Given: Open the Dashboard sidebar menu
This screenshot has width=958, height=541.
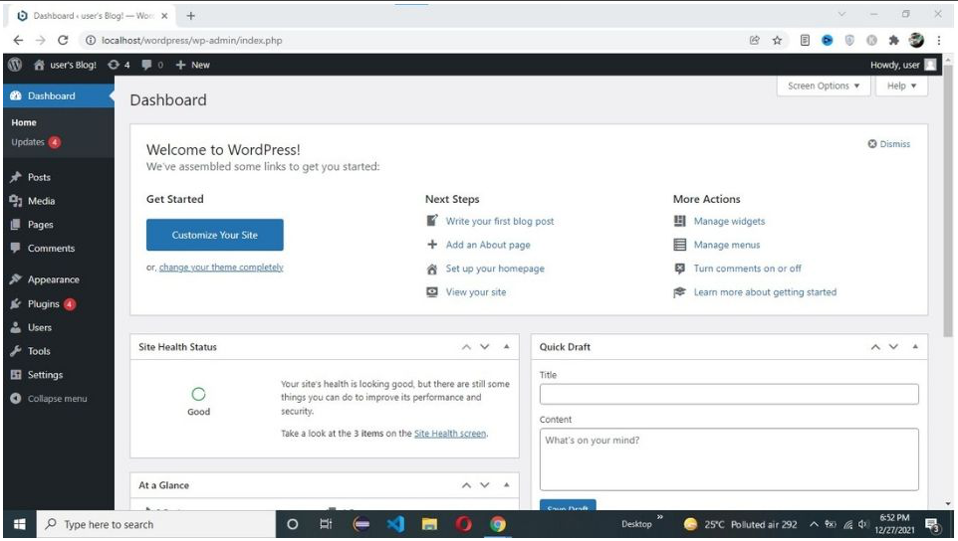Looking at the screenshot, I should 58,95.
